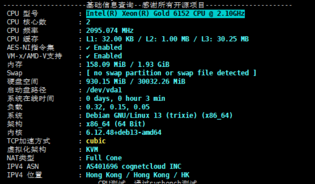Select the CPU cache L1/L2/L3 line
The height and width of the screenshot is (184, 315).
[x=167, y=39]
